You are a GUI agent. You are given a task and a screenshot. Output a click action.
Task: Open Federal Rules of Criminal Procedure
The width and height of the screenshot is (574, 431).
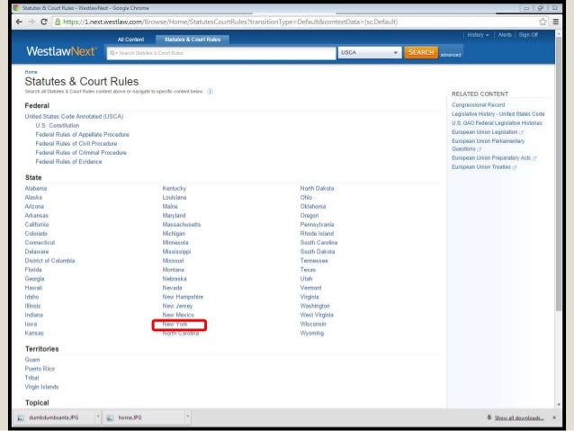tap(81, 153)
